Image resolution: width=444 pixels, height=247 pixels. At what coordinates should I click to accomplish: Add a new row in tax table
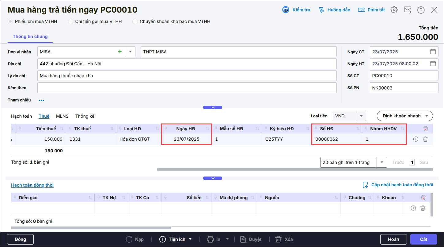pos(416,139)
